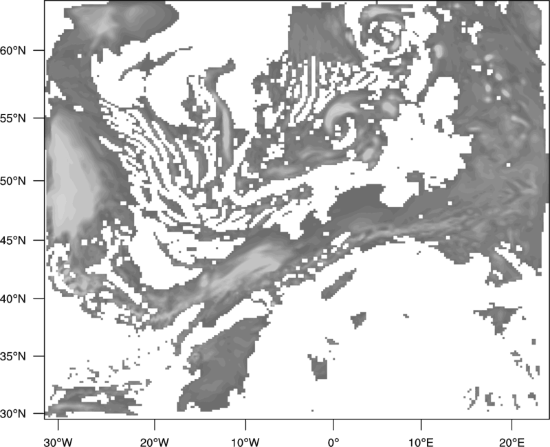550x447 pixels.
Task: Click the 10°W longitude label
Action: tap(245, 442)
